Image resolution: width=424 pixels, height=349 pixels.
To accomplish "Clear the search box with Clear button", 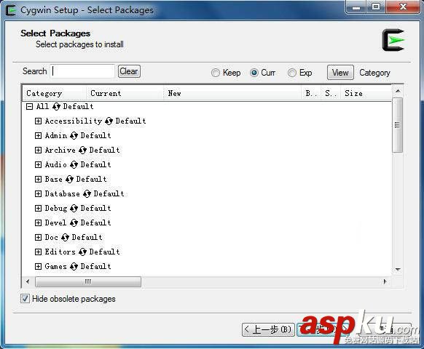I will click(129, 71).
